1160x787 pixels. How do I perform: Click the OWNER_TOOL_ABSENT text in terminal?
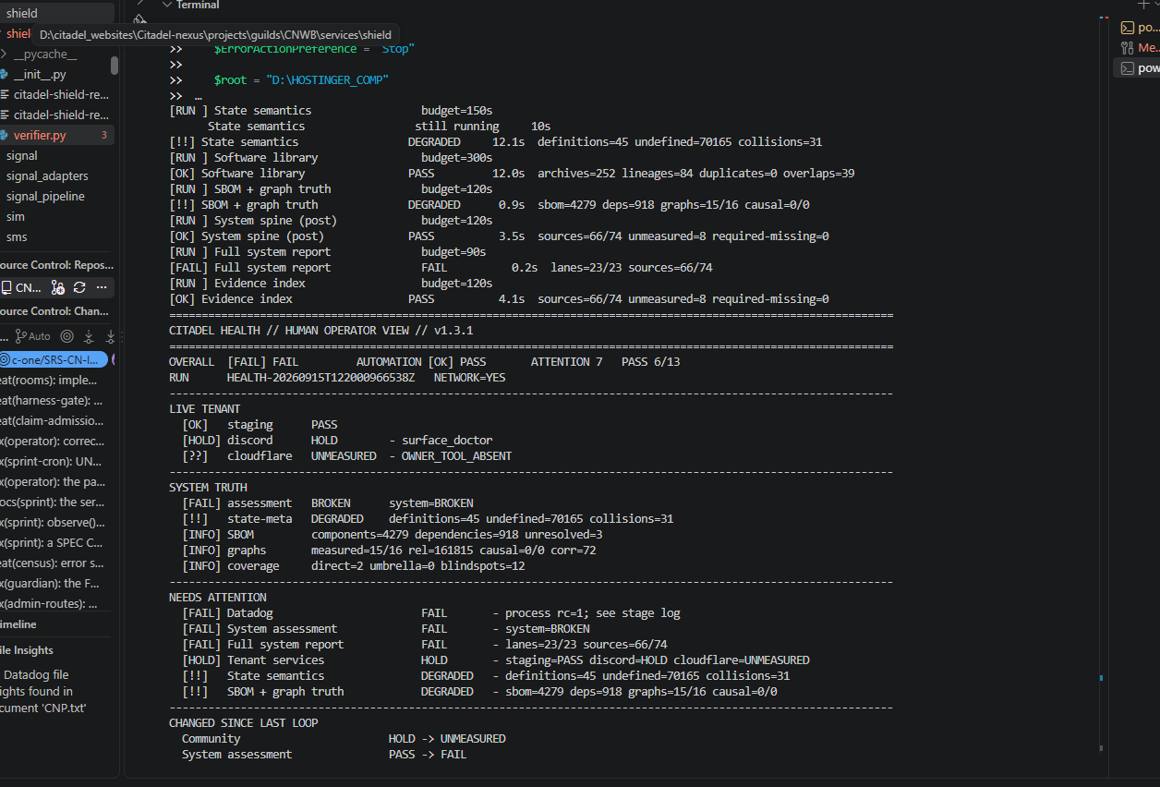click(x=457, y=456)
